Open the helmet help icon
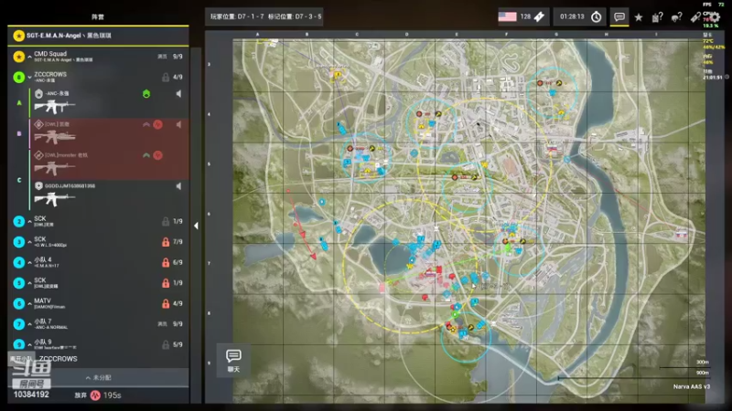The image size is (732, 411). pyautogui.click(x=676, y=17)
